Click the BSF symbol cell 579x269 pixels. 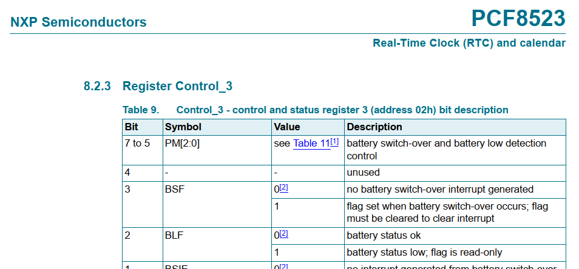point(217,204)
